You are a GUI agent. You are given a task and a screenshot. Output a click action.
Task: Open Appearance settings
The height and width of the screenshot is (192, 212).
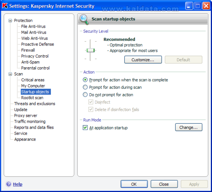(25, 140)
